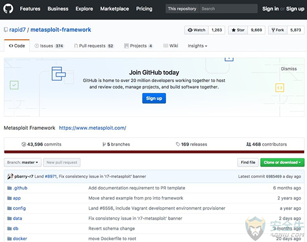The height and width of the screenshot is (242, 307).
Task: Click the repository book icon beside rapid7
Action: (6, 30)
